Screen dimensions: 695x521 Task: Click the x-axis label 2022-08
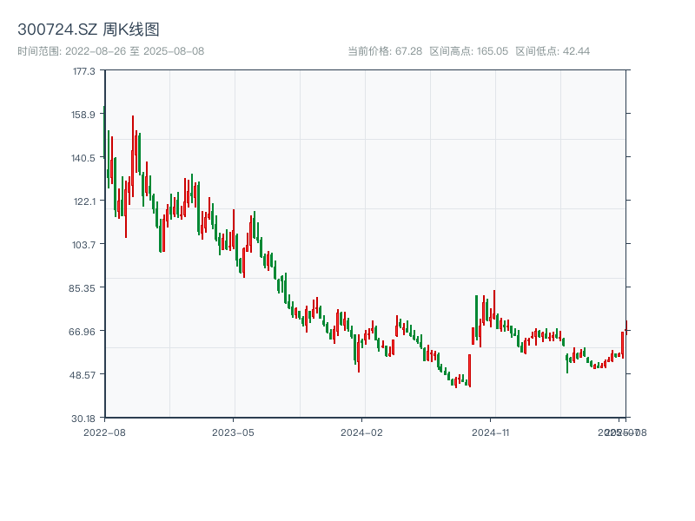point(104,432)
